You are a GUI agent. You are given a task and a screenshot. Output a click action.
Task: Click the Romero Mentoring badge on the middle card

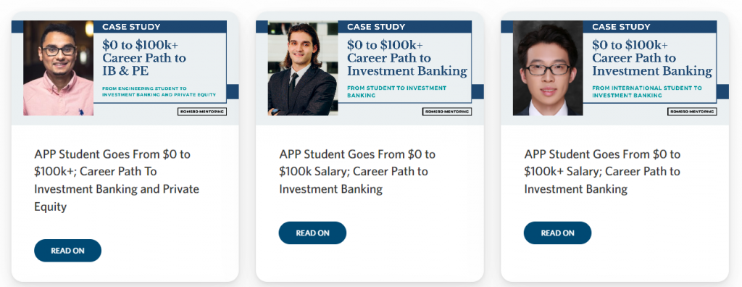coord(446,112)
